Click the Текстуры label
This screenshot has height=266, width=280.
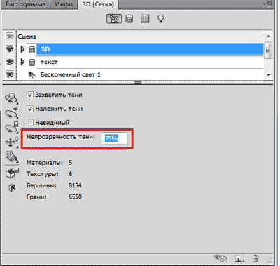coord(43,174)
